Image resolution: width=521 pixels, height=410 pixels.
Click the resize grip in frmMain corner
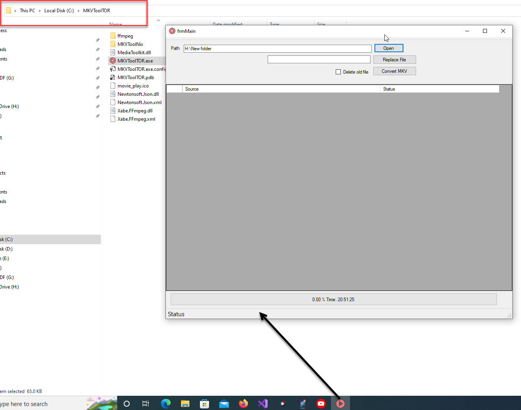tap(509, 315)
